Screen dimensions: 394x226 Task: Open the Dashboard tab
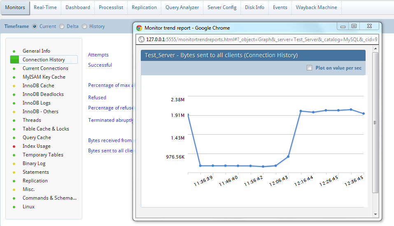click(78, 7)
